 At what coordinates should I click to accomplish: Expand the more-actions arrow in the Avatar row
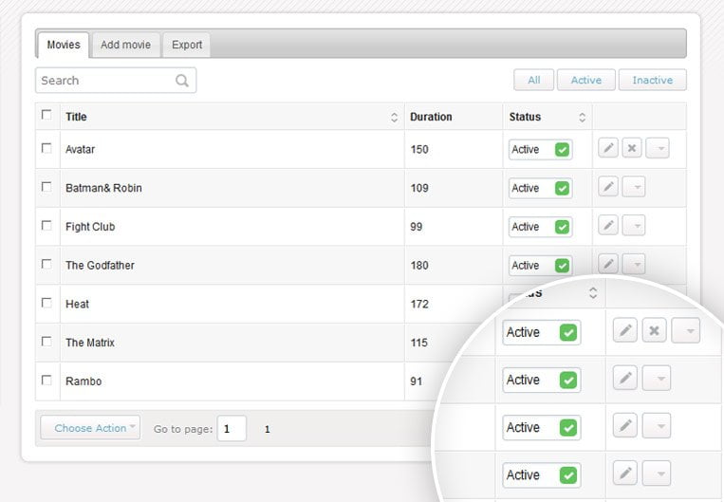coord(658,148)
